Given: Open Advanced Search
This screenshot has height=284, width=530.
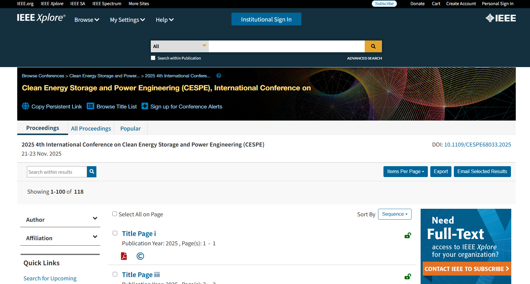Looking at the screenshot, I should (364, 58).
